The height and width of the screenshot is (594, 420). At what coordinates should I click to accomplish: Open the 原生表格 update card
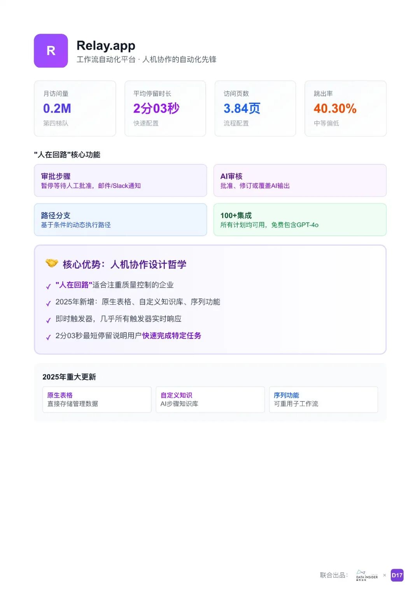97,400
